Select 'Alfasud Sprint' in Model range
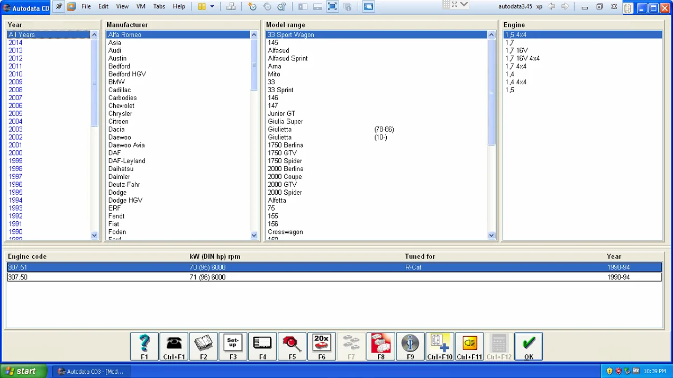 pyautogui.click(x=288, y=59)
